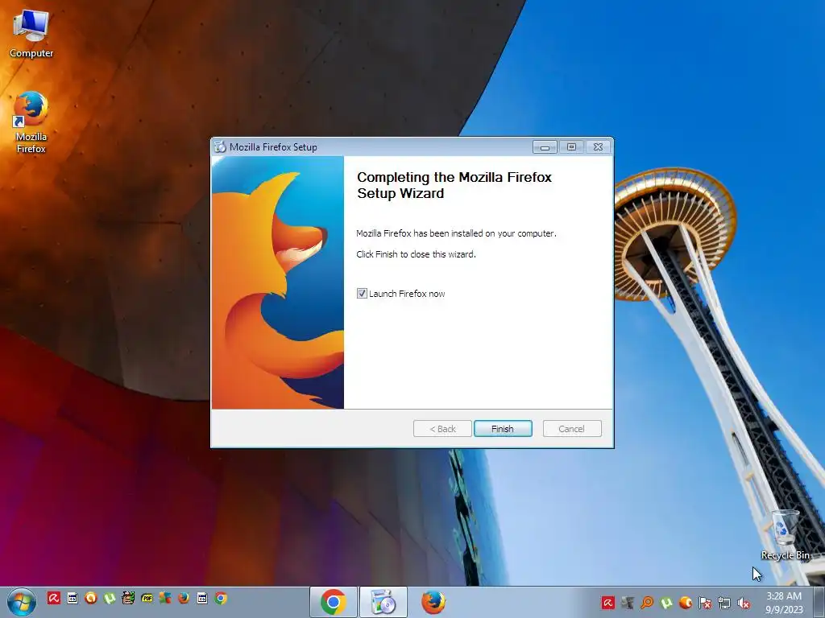Click the 'Completing the Mozilla Firefox Setup Wizard' heading
The height and width of the screenshot is (618, 825).
(x=454, y=185)
